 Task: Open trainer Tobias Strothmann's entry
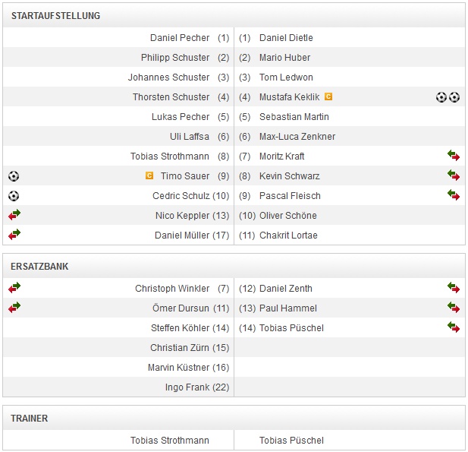tap(170, 441)
